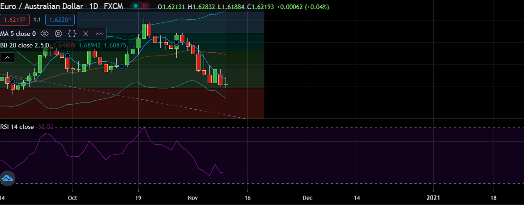Select the RSI 14 close legend label
Viewport: 524px width, 205px height.
[x=17, y=127]
